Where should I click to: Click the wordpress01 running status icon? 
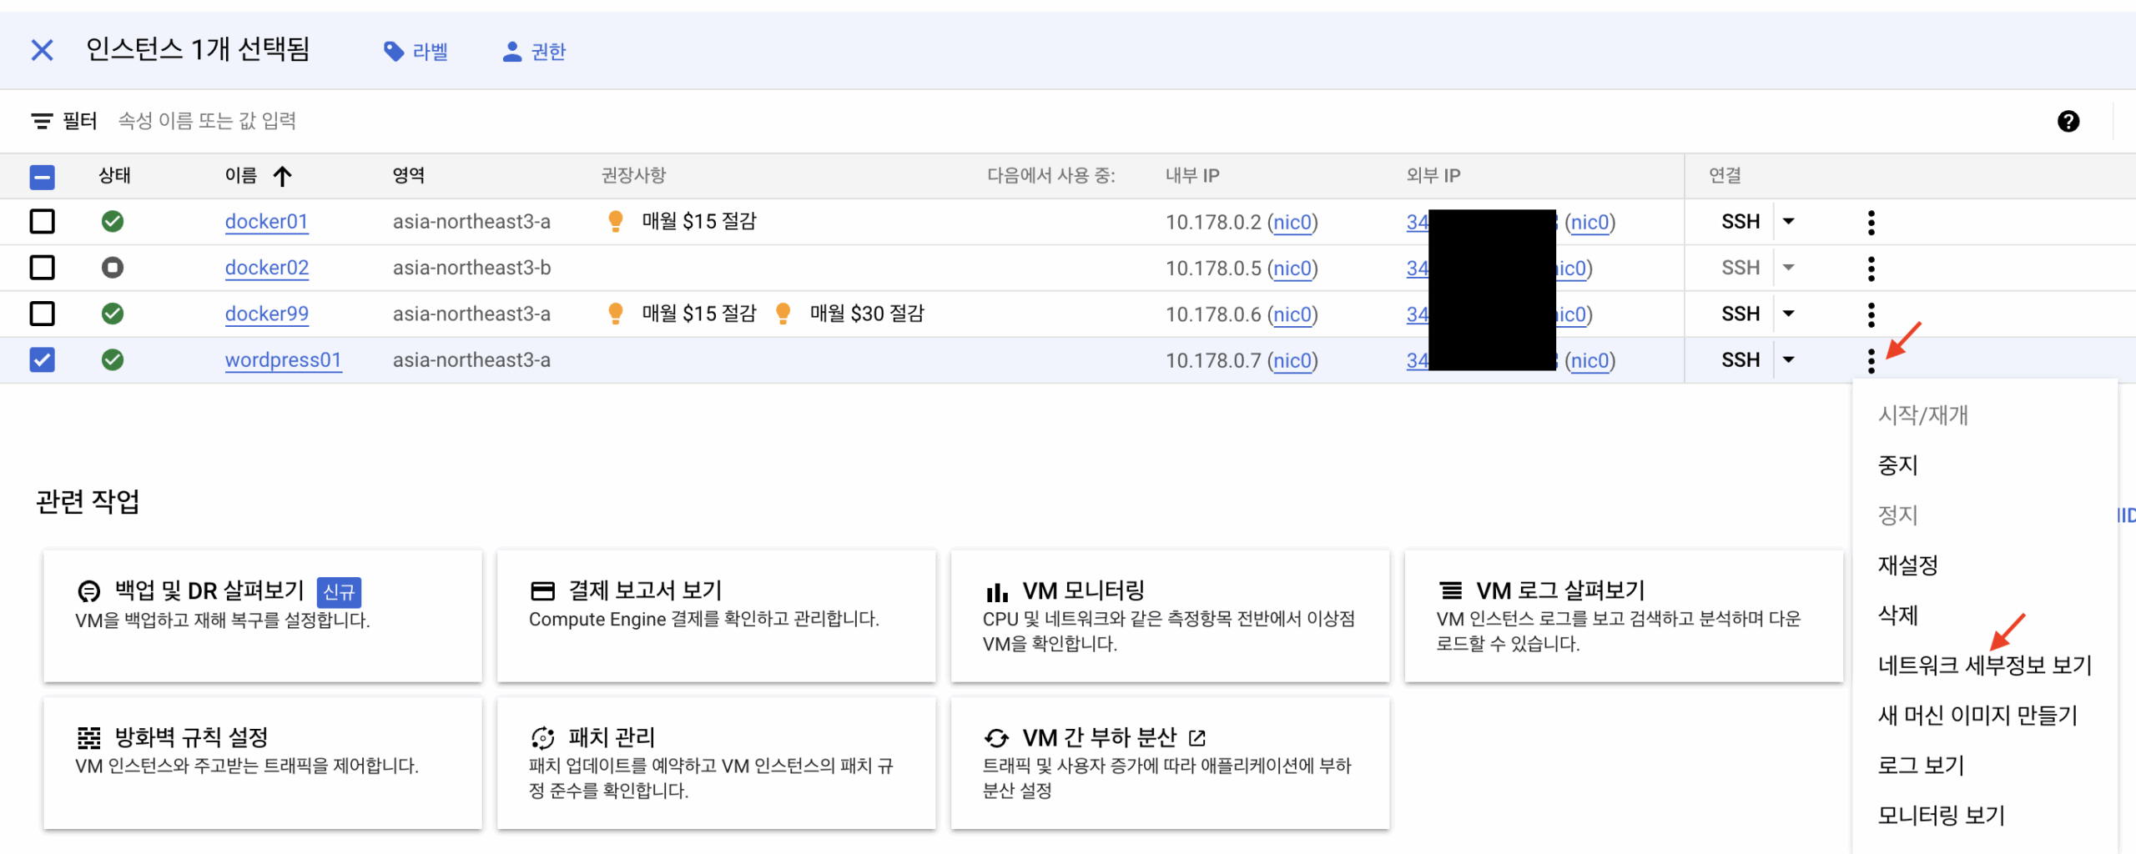[113, 360]
